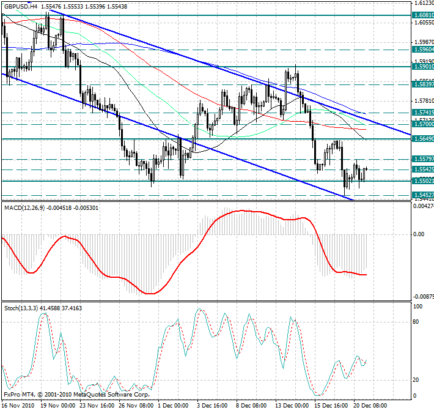Click the 15 Dec 16:00 time label
The height and width of the screenshot is (410, 434).
click(331, 406)
